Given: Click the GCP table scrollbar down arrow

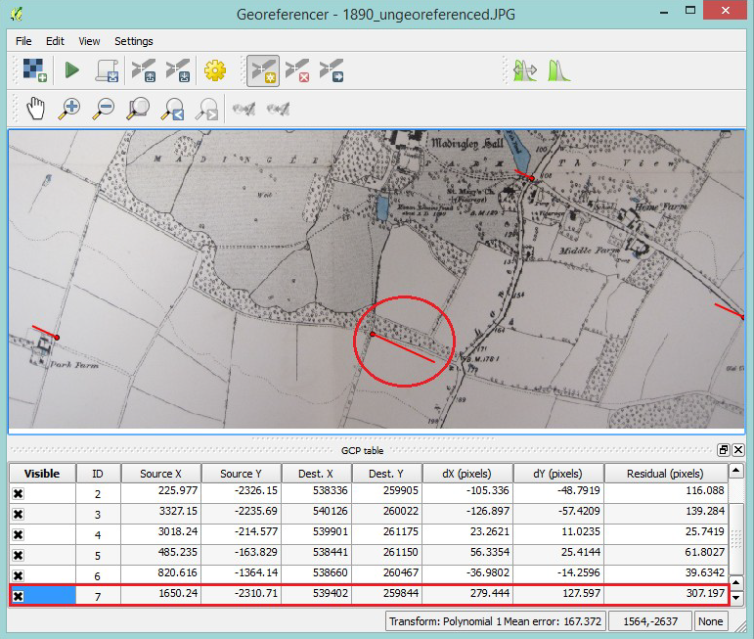Looking at the screenshot, I should click(737, 597).
